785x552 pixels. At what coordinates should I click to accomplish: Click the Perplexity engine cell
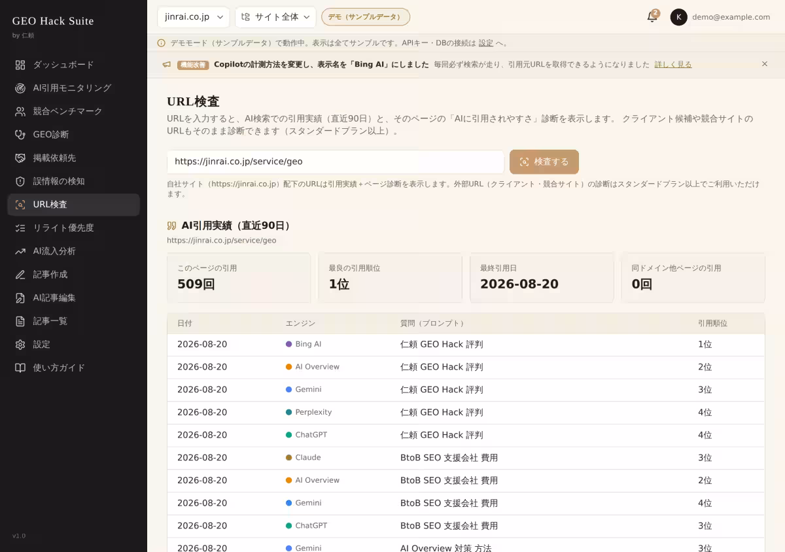click(309, 412)
